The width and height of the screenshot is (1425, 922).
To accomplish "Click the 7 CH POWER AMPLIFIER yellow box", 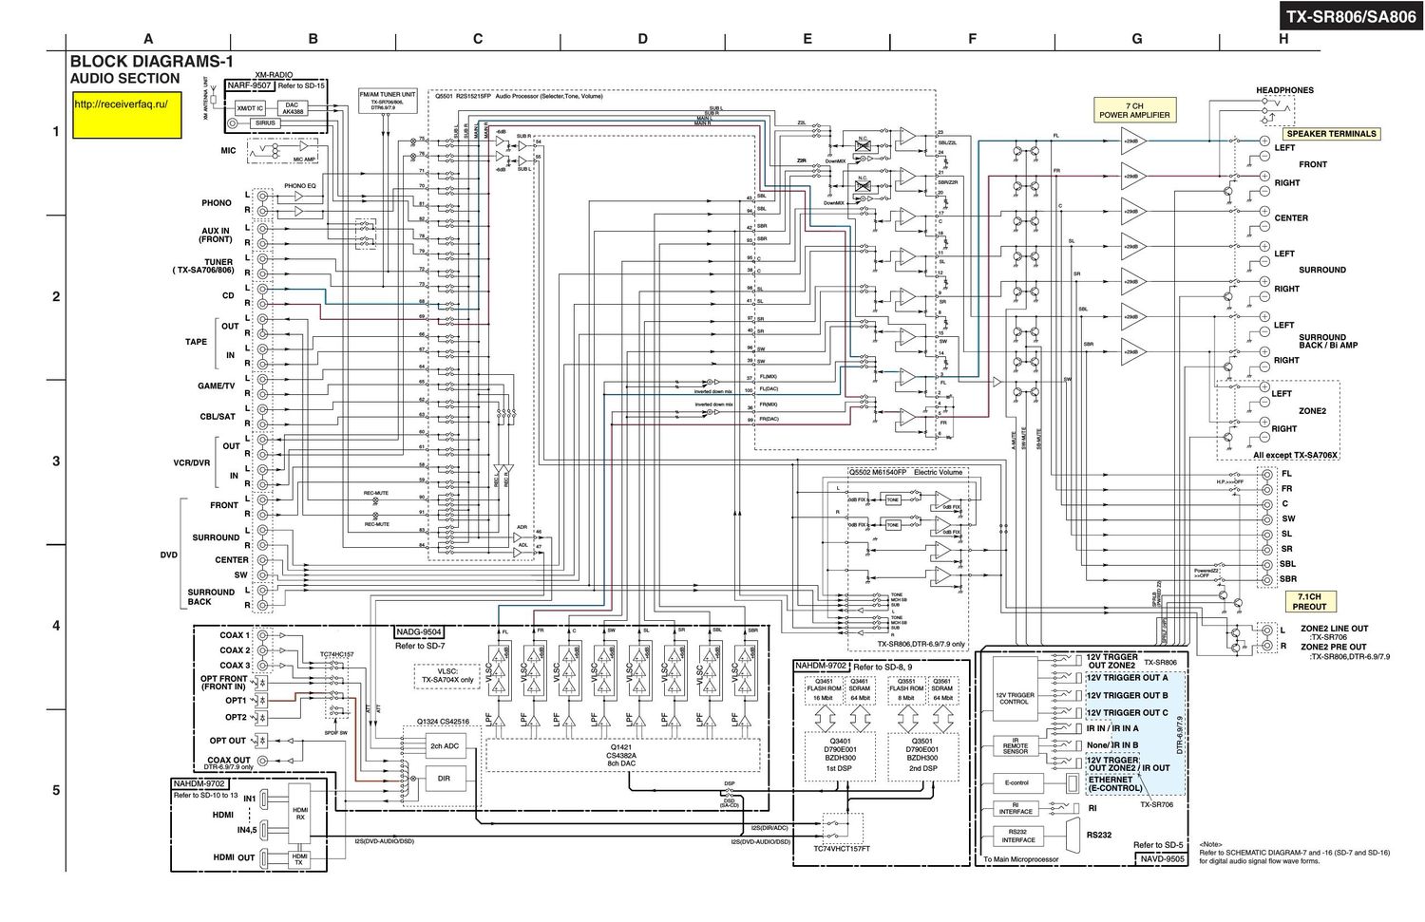I will pyautogui.click(x=1135, y=110).
